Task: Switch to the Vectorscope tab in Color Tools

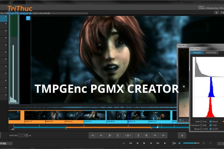Action: coord(211,53)
